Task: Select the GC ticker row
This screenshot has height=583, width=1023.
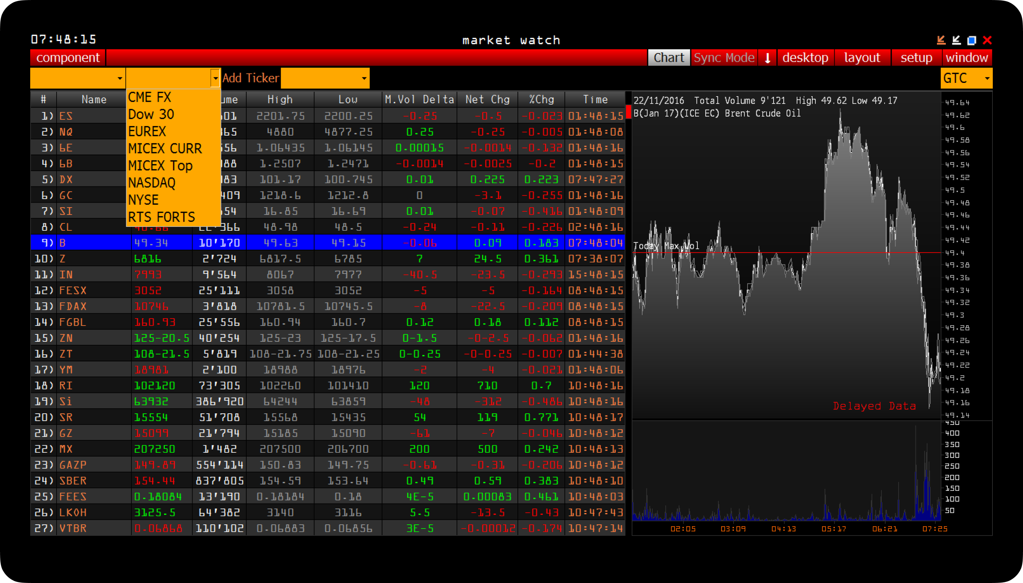Action: 327,195
